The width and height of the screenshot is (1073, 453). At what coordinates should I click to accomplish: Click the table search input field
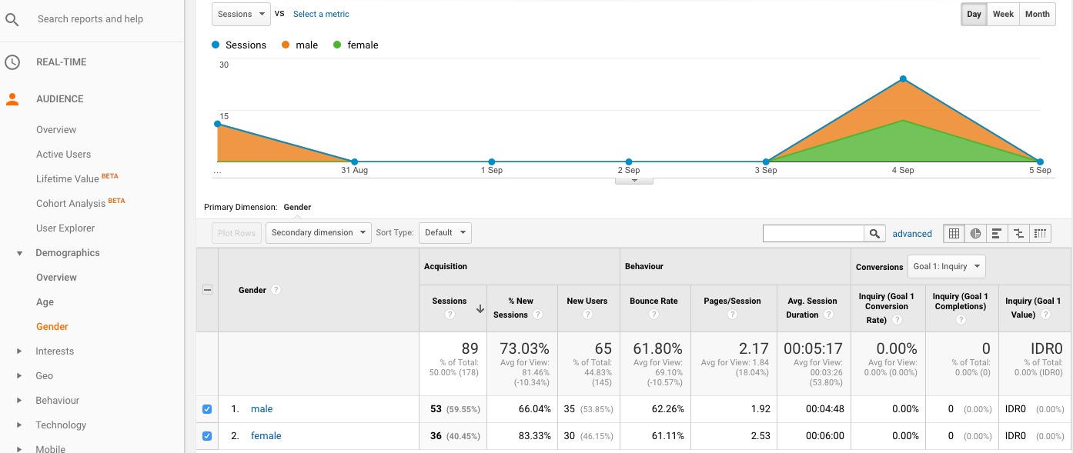(813, 234)
